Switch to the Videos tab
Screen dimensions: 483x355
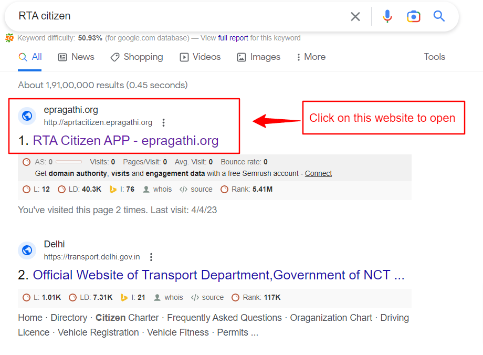(x=200, y=57)
